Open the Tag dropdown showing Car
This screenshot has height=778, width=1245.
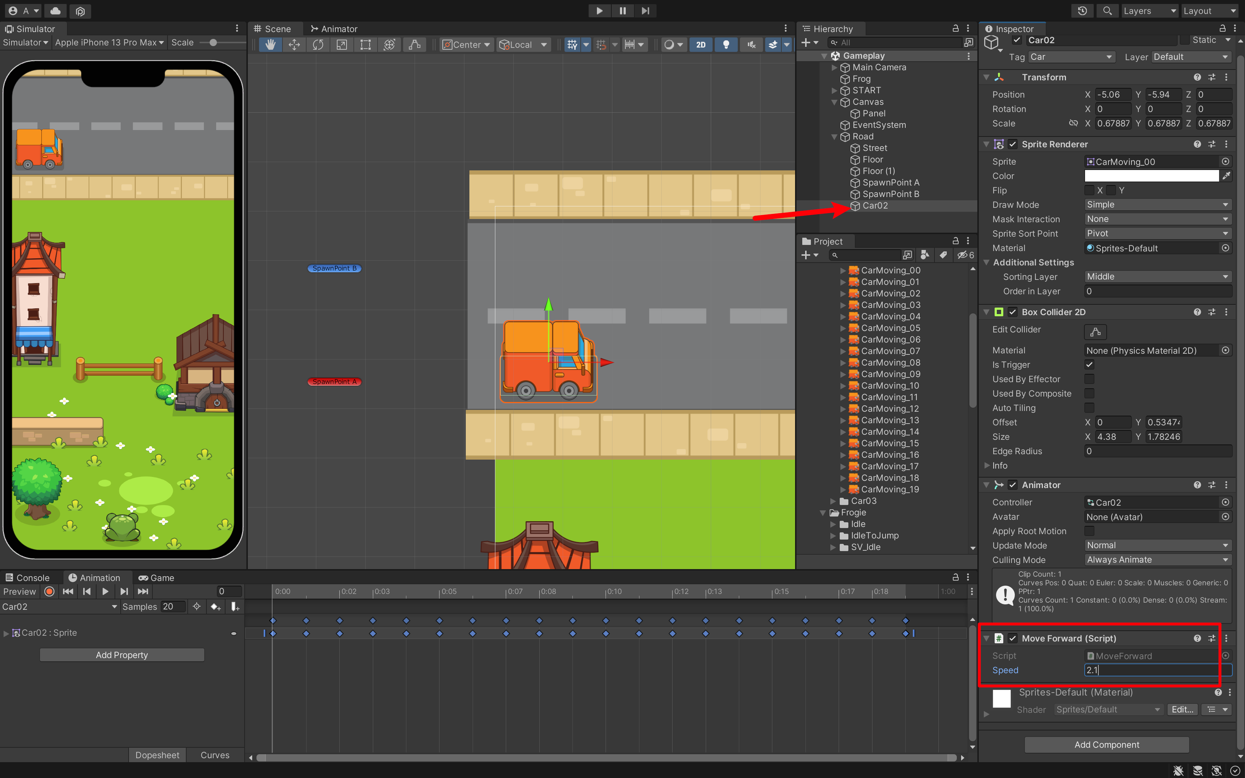coord(1071,57)
